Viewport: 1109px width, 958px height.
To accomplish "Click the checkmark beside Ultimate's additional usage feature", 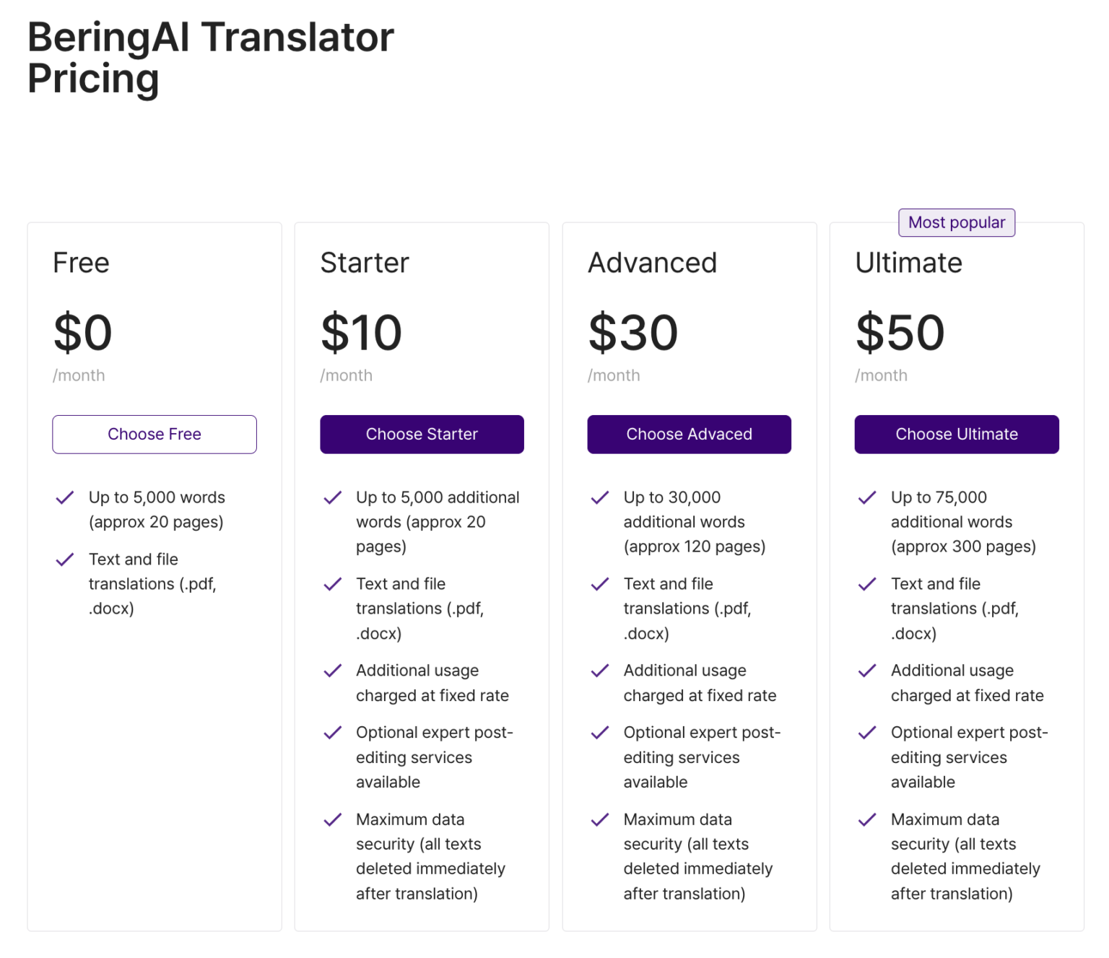I will pos(866,671).
